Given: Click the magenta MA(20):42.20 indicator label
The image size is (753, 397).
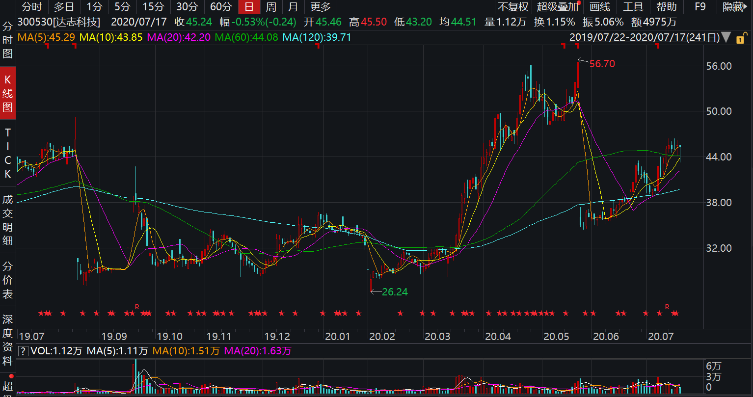Looking at the screenshot, I should coord(179,37).
